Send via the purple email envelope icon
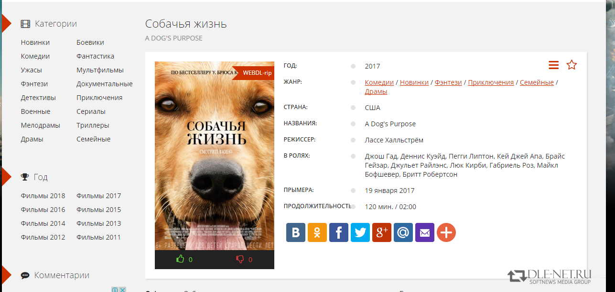The image size is (615, 292). [425, 232]
